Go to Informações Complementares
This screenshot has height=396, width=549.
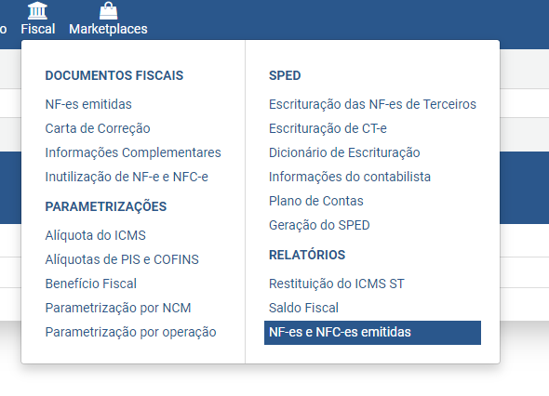click(133, 152)
